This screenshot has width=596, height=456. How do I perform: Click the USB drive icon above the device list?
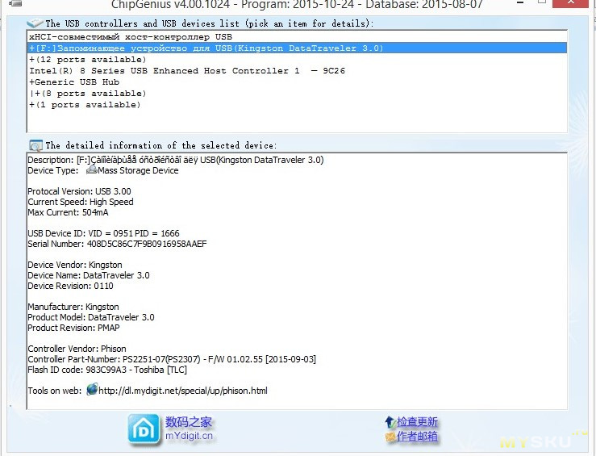(35, 23)
